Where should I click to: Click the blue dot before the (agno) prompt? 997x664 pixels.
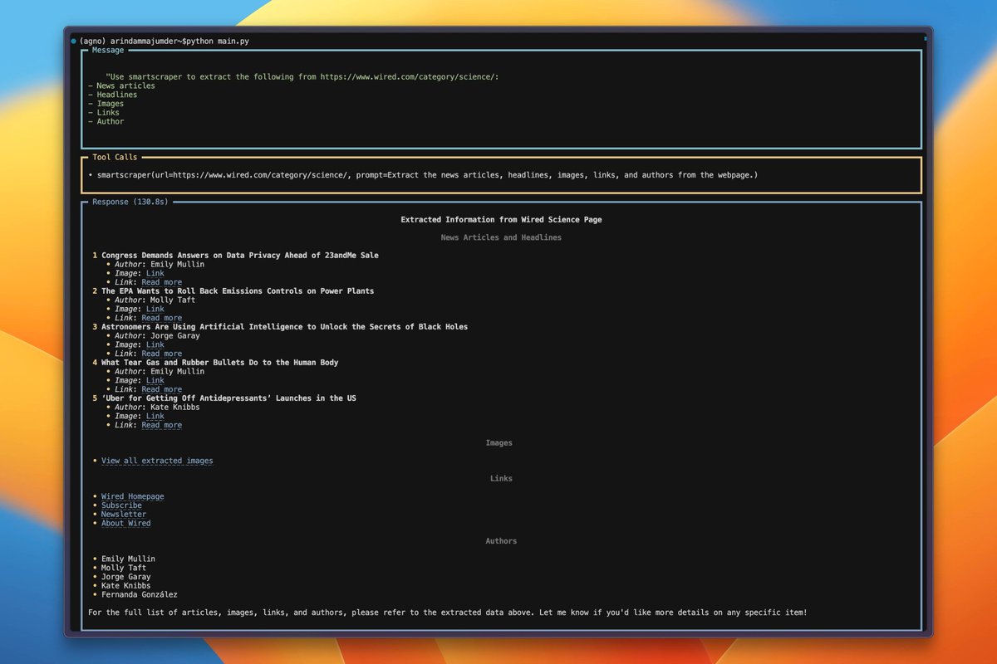click(74, 41)
